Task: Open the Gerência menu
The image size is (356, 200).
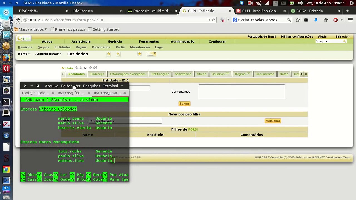Action: tap(115, 41)
